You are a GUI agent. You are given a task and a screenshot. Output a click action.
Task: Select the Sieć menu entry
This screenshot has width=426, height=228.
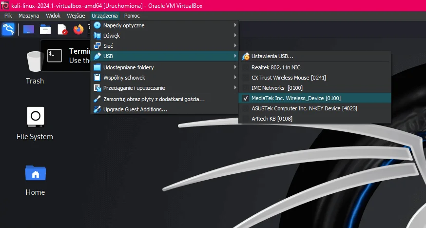pyautogui.click(x=165, y=46)
